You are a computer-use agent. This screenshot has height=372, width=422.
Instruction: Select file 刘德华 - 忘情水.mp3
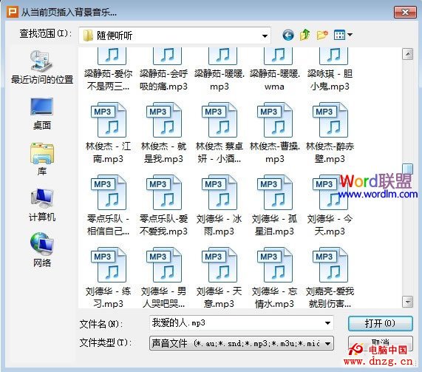pyautogui.click(x=274, y=278)
